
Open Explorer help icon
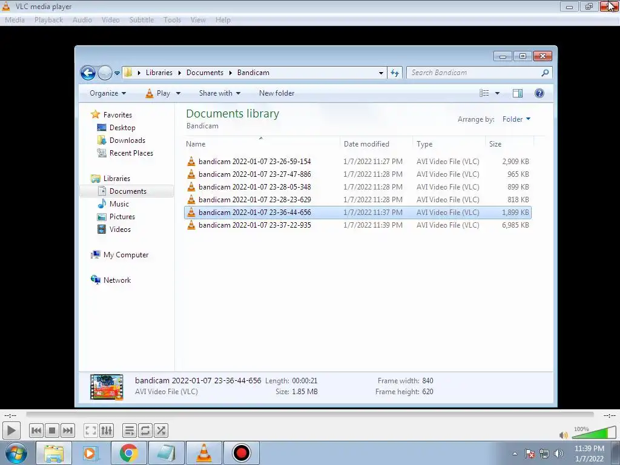click(x=539, y=93)
